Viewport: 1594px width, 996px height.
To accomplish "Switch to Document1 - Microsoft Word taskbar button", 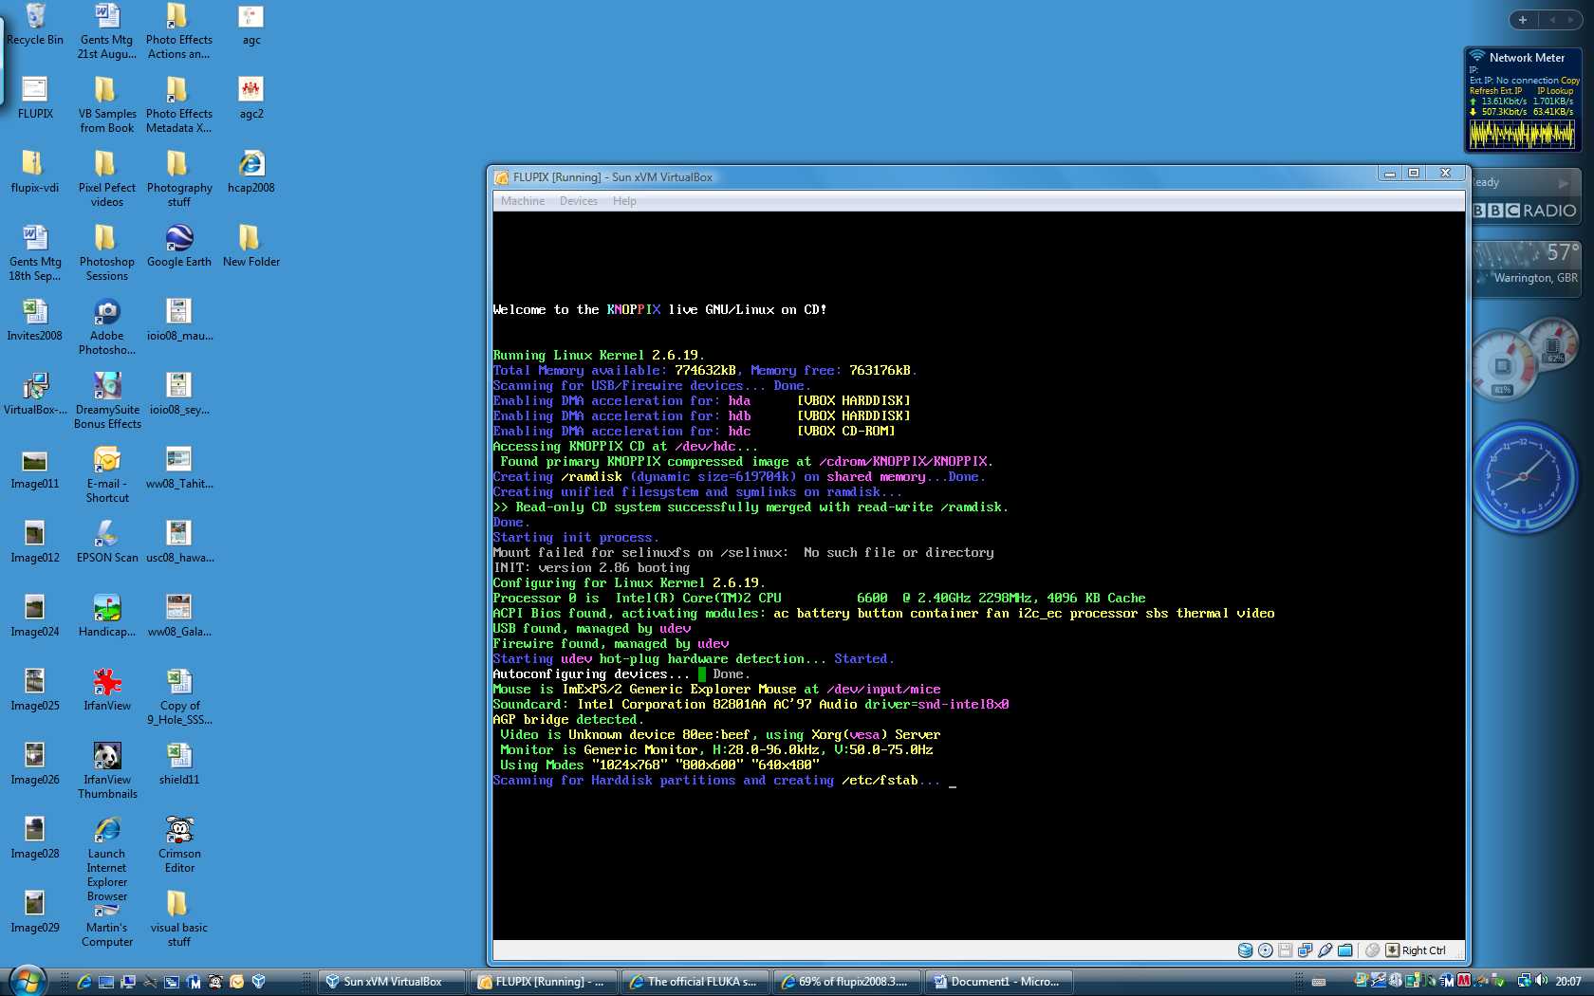I will pyautogui.click(x=998, y=982).
